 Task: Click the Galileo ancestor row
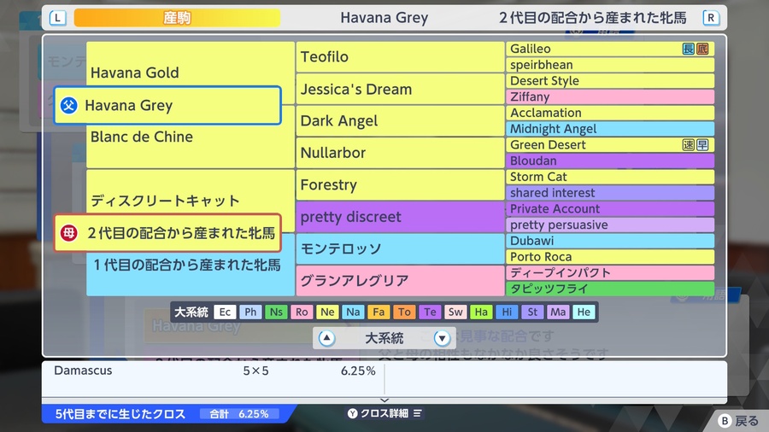coord(610,49)
